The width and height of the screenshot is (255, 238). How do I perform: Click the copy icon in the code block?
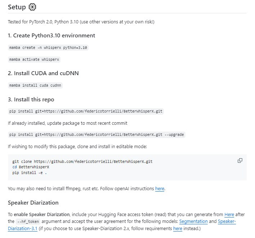[240, 160]
